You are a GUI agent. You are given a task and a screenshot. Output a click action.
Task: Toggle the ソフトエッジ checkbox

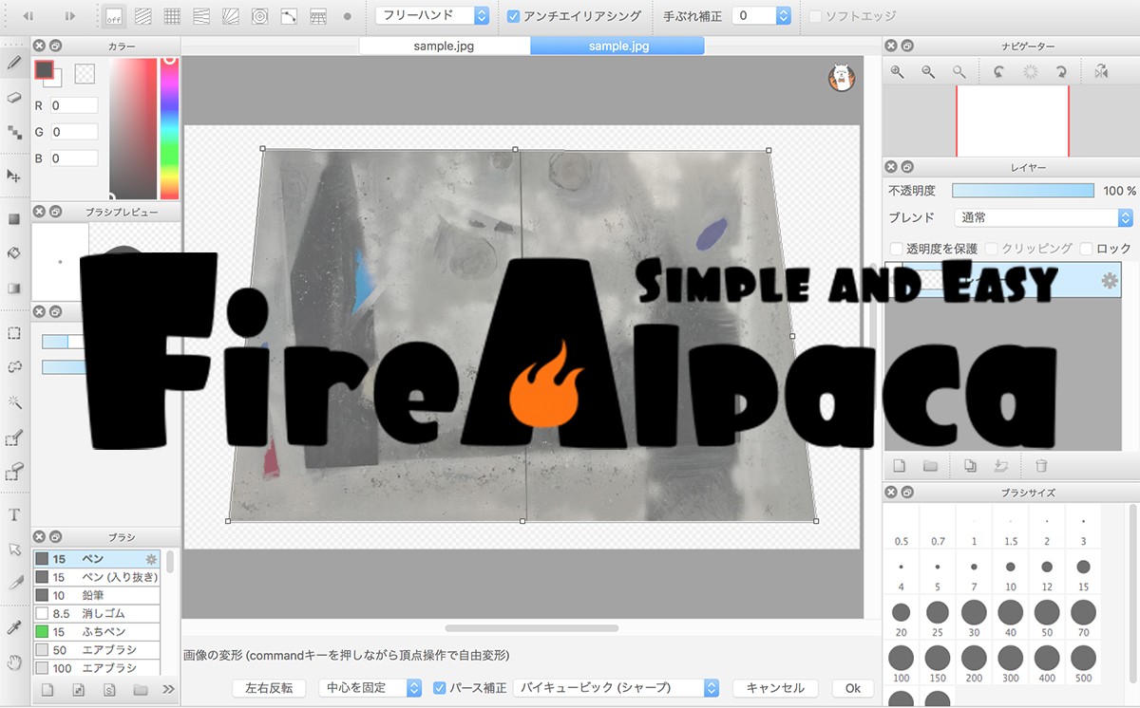[x=815, y=16]
